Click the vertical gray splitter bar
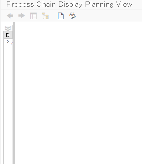The width and height of the screenshot is (142, 164). 14,93
